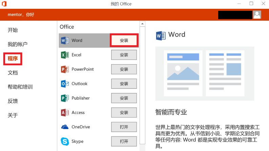Click the Word title in the details pane
Image resolution: width=269 pixels, height=151 pixels.
[x=177, y=34]
